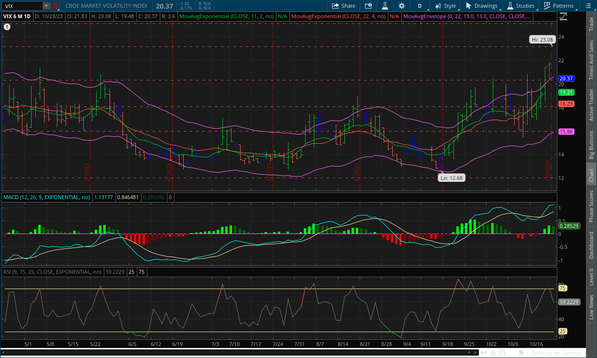597x358 pixels.
Task: Click the magenta 15.86 price axis tag
Action: [566, 132]
